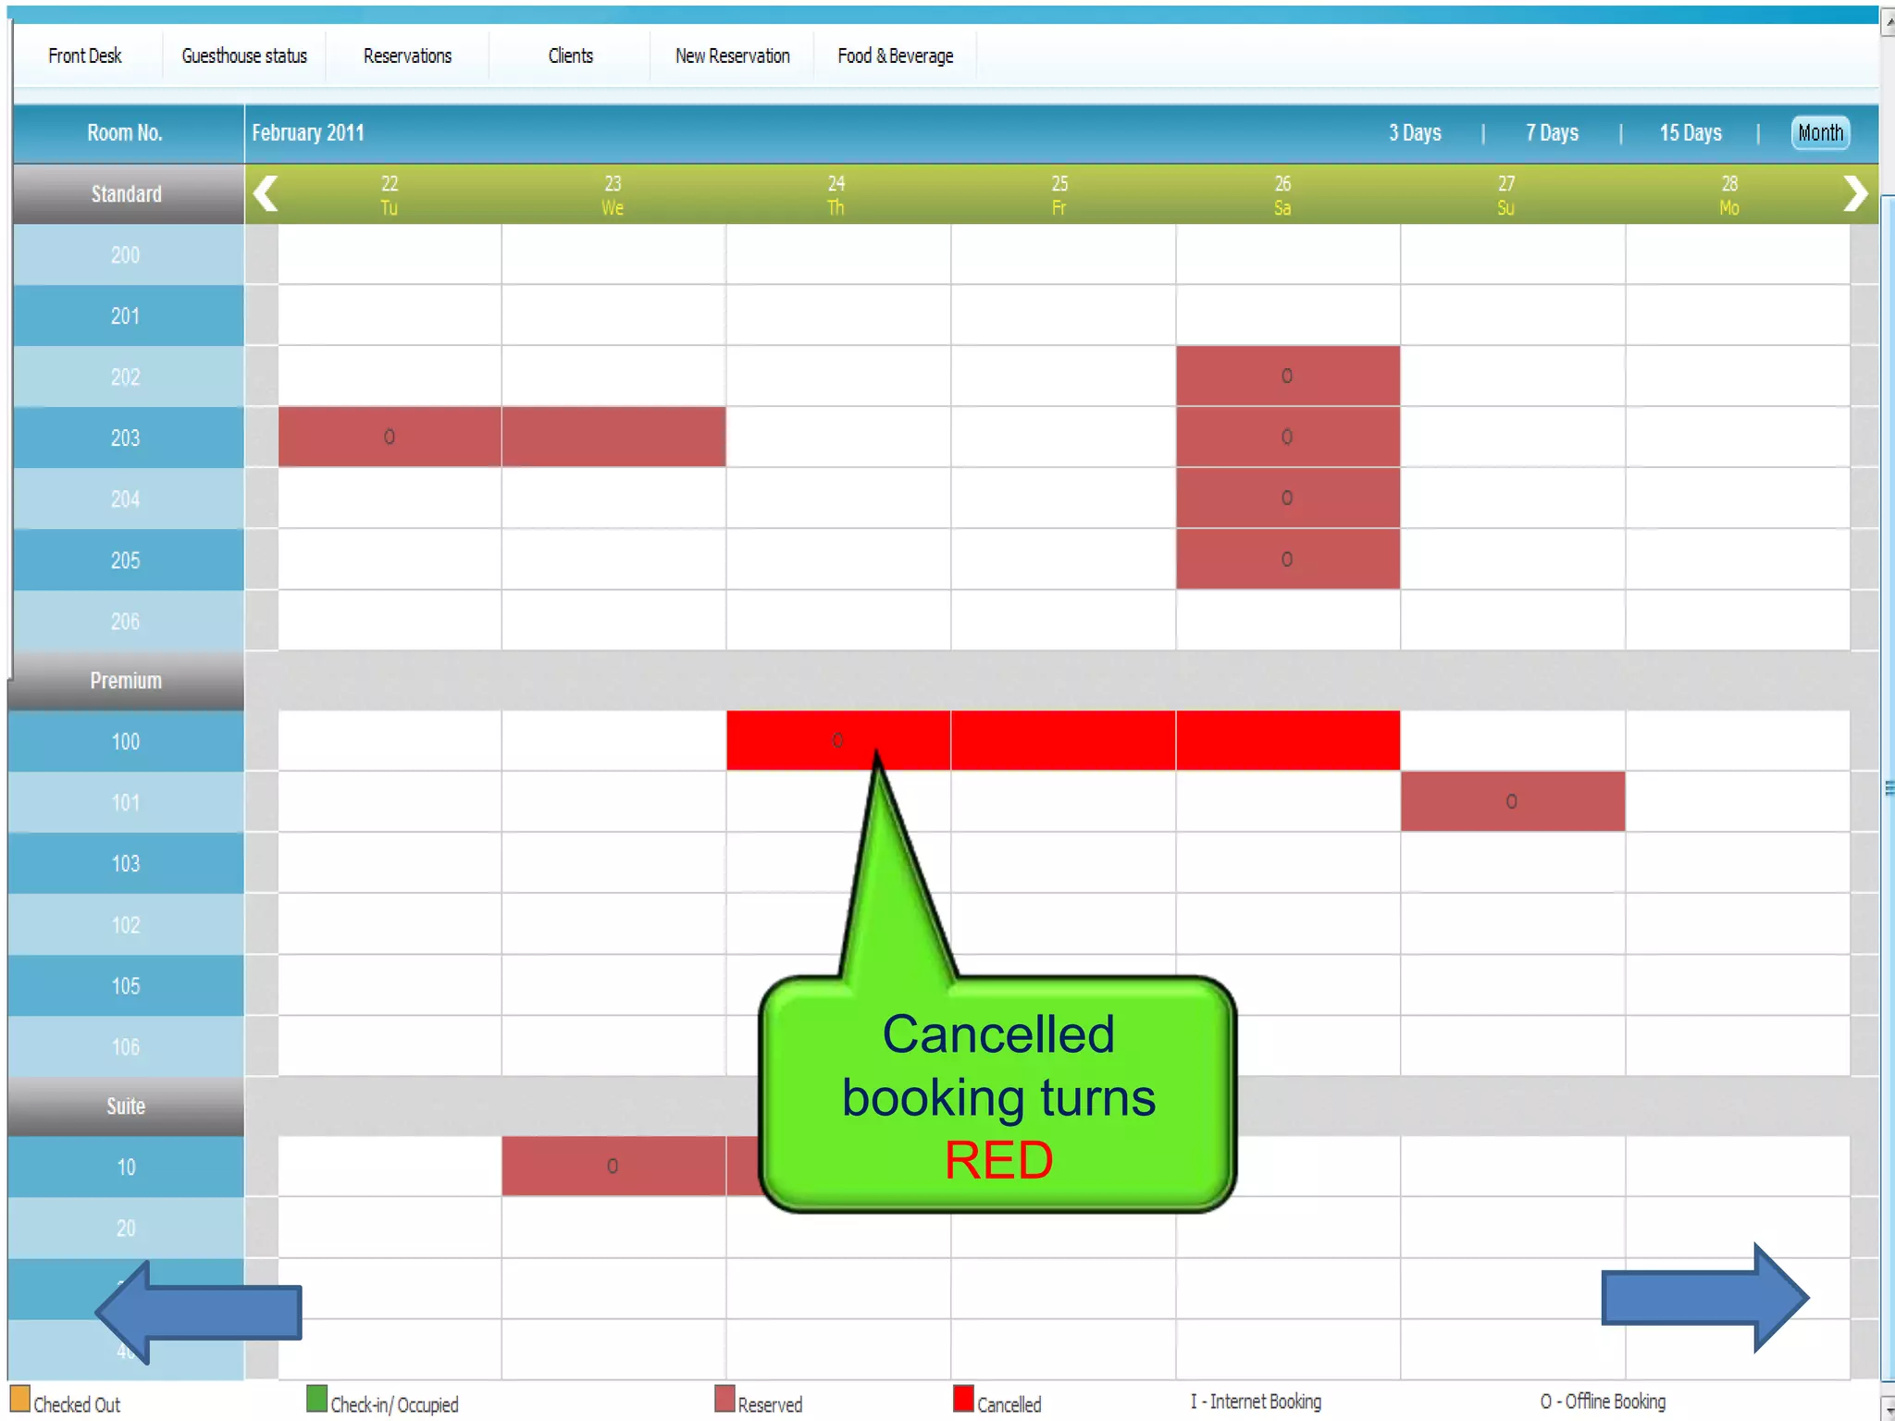The image size is (1895, 1421).
Task: Click the 28 Mo date header
Action: (x=1729, y=195)
